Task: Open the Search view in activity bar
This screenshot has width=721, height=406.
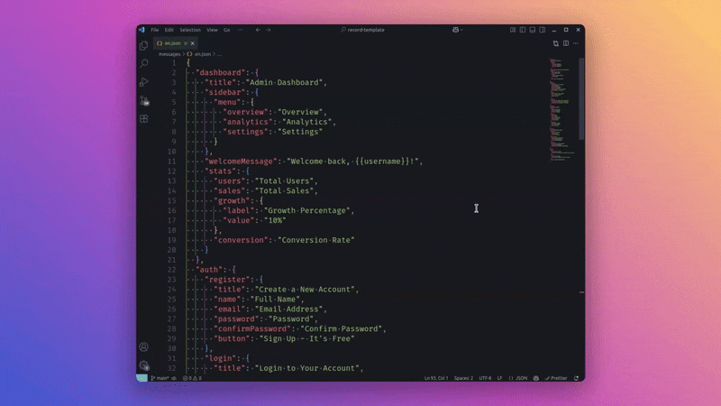Action: pos(144,63)
